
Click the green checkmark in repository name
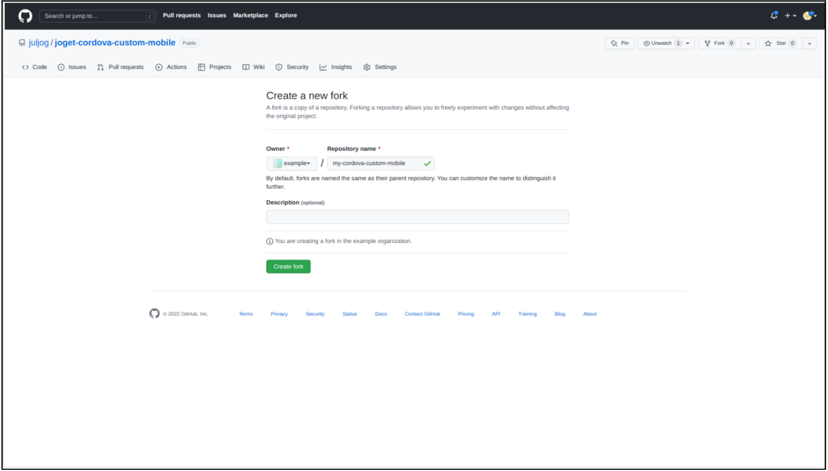click(427, 164)
